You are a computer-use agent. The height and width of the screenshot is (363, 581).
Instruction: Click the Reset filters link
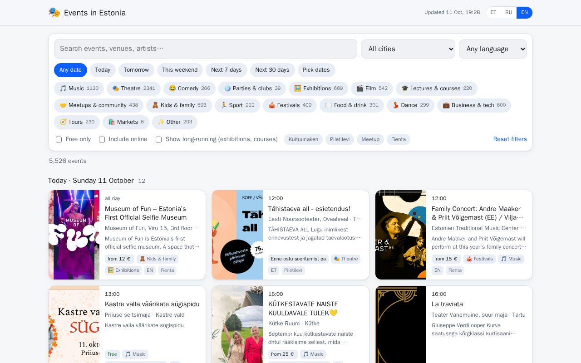[510, 139]
